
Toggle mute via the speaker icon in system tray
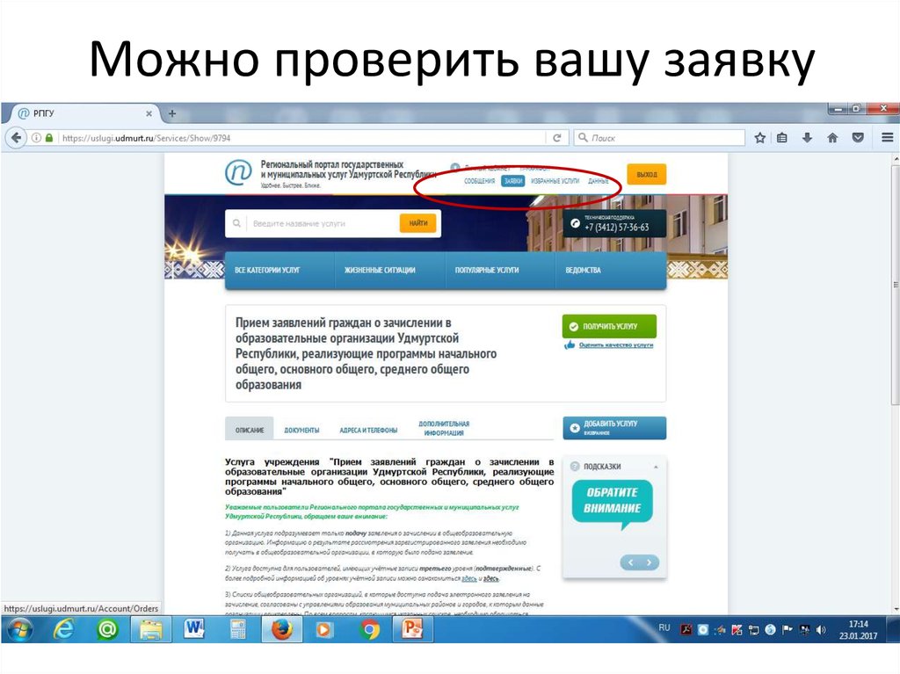[x=821, y=629]
